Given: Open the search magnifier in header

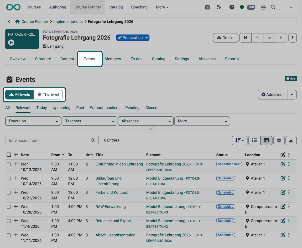Looking at the screenshot, I should point(273,7).
